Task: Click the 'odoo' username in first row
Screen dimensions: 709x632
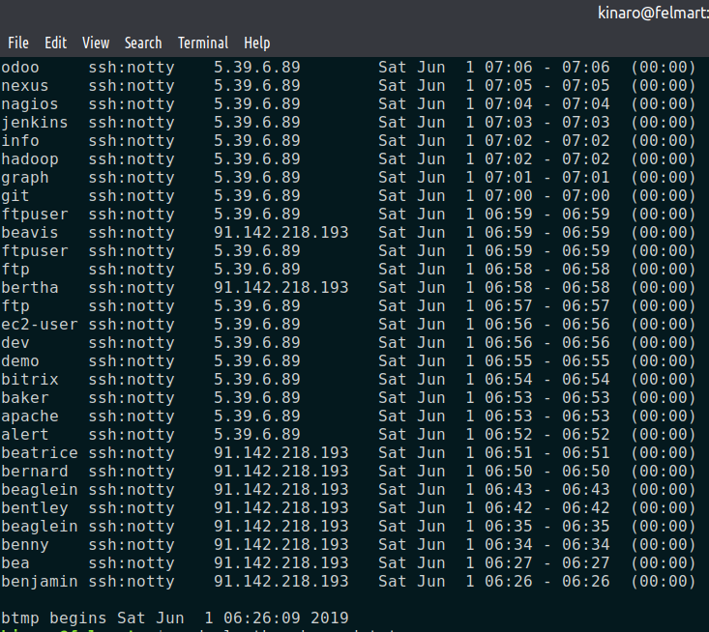Action: (x=20, y=68)
